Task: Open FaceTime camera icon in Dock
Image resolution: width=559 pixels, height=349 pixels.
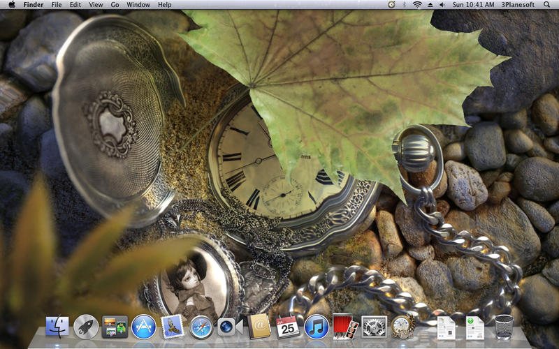Action: coord(230,327)
